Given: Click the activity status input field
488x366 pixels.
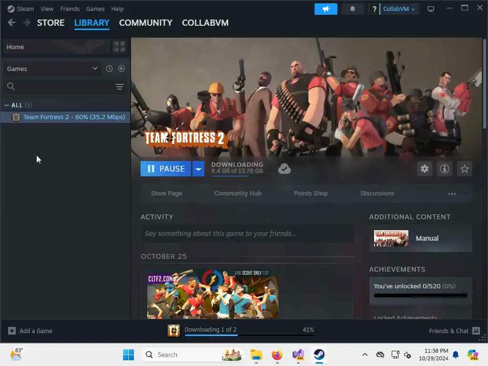Looking at the screenshot, I should 247,234.
